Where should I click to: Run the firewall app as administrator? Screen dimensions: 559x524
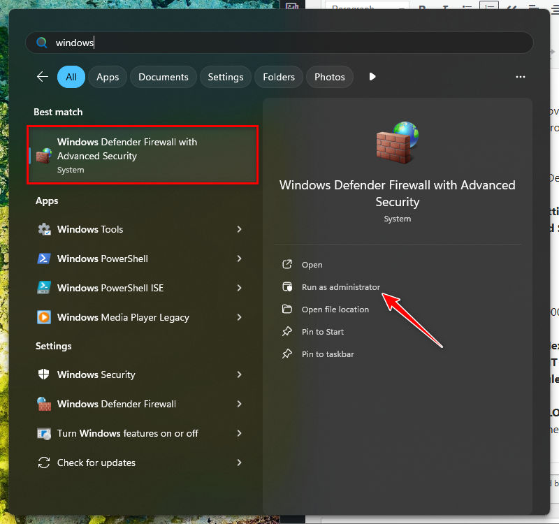click(340, 287)
